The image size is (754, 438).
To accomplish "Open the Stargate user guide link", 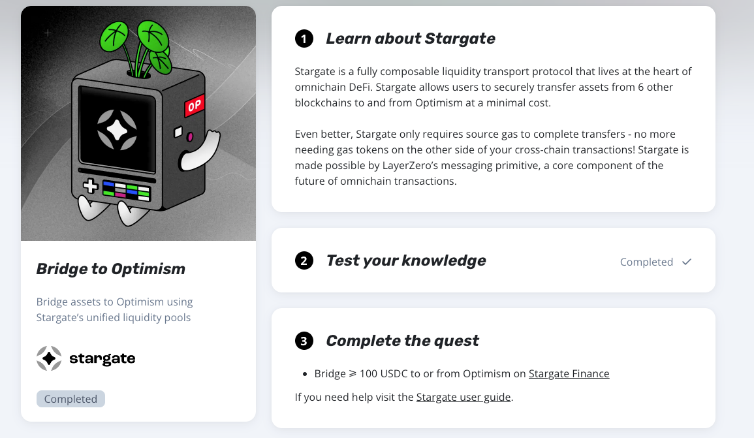I will 463,397.
